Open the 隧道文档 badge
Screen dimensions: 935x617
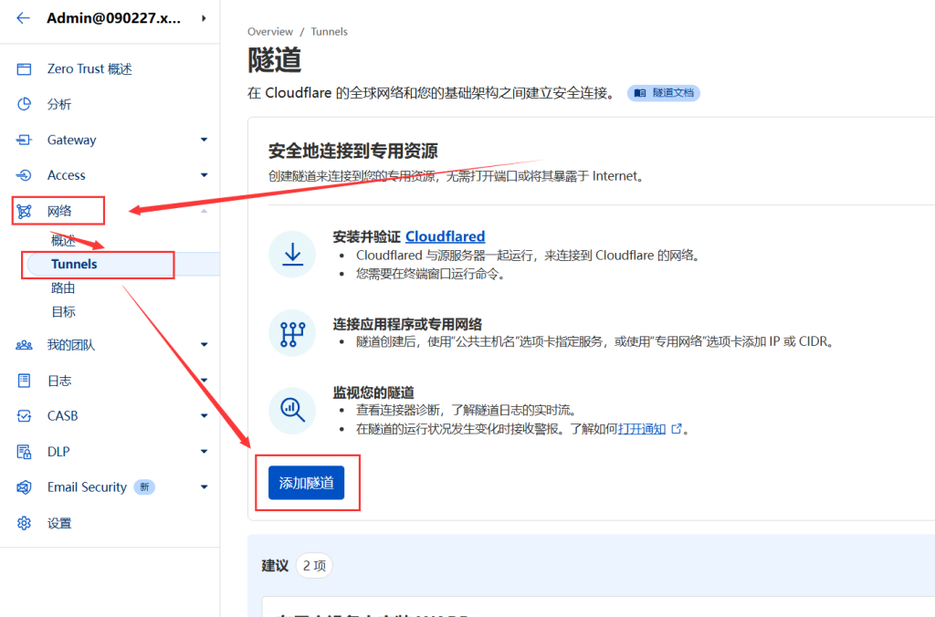[664, 93]
